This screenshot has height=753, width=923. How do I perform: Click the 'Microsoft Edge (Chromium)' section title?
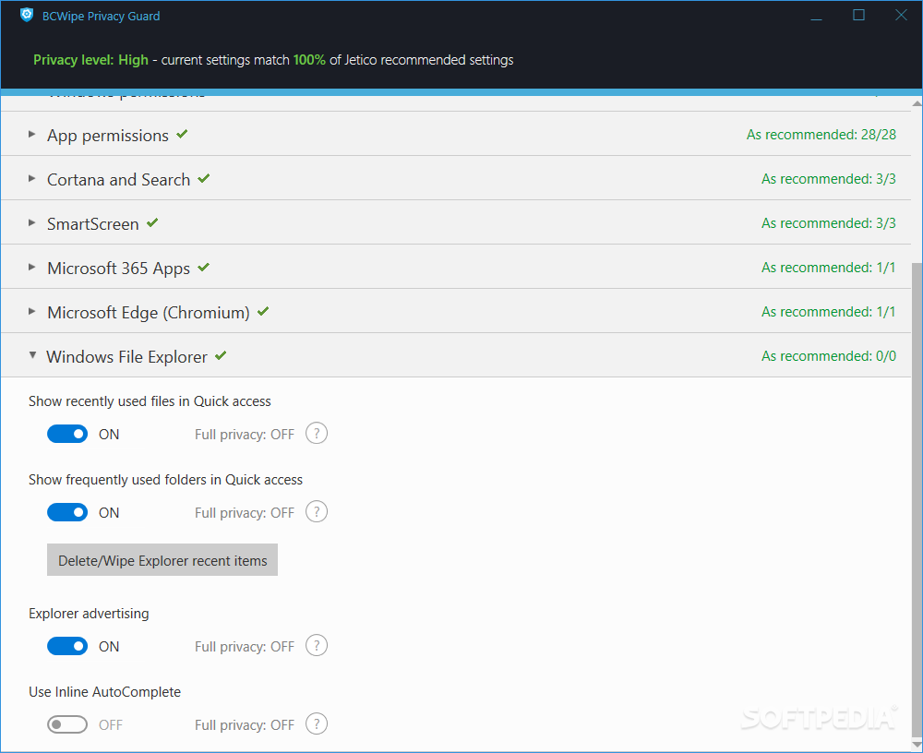pyautogui.click(x=149, y=313)
